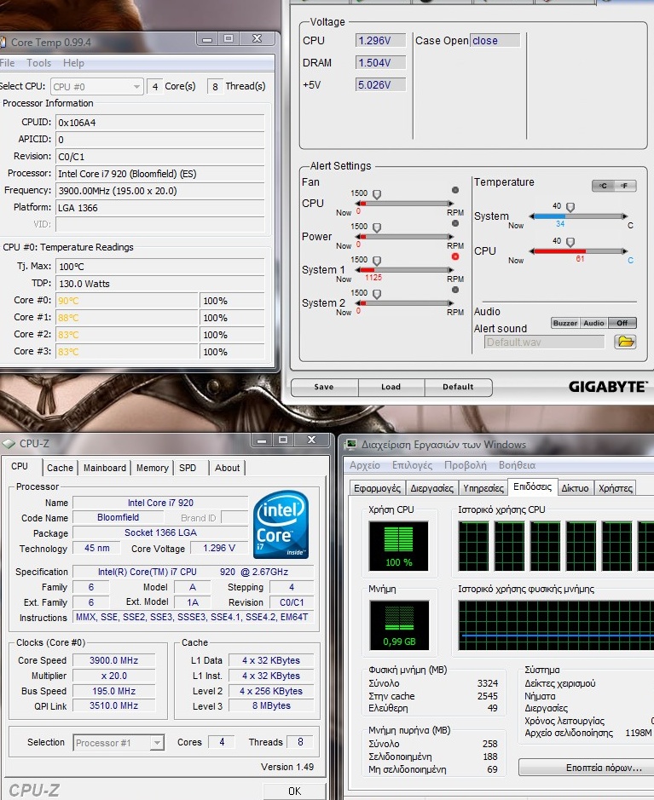This screenshot has height=800, width=654.
Task: Minimize the Core Temp window
Action: click(207, 39)
